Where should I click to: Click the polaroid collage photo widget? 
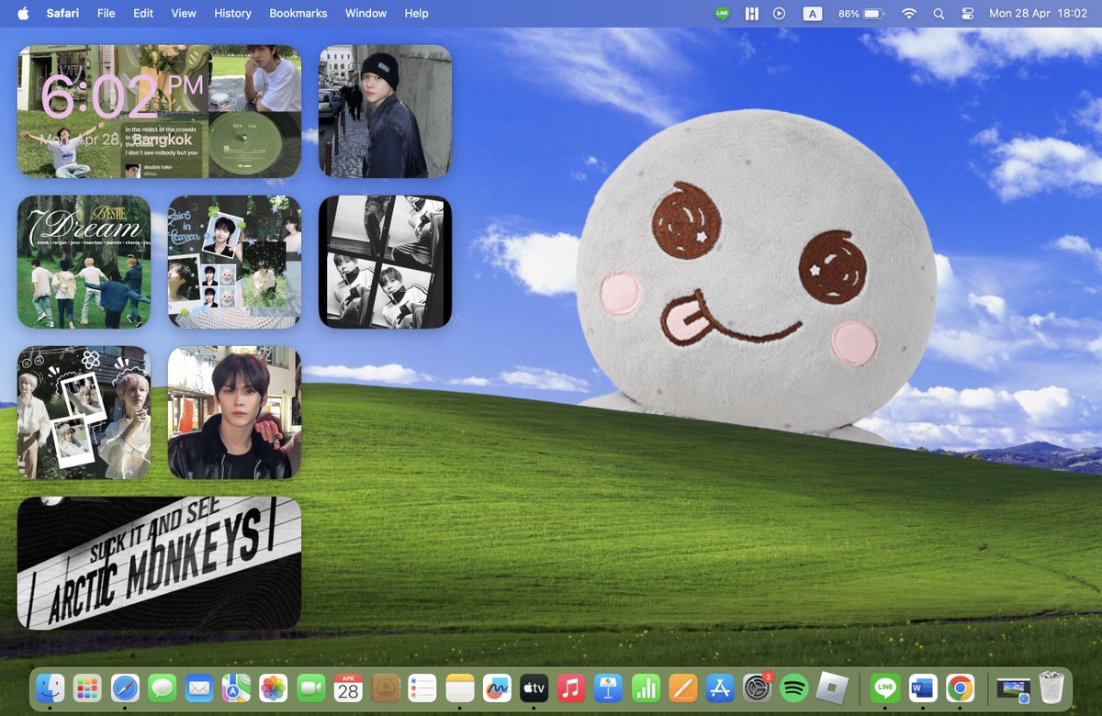coord(84,412)
